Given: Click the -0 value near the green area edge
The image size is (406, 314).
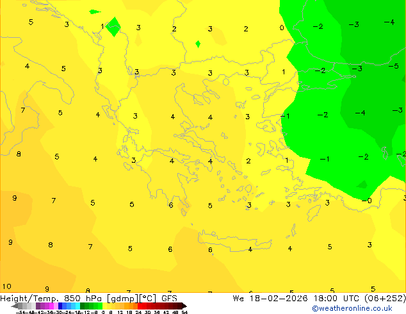Looking at the screenshot, I should pyautogui.click(x=367, y=201).
